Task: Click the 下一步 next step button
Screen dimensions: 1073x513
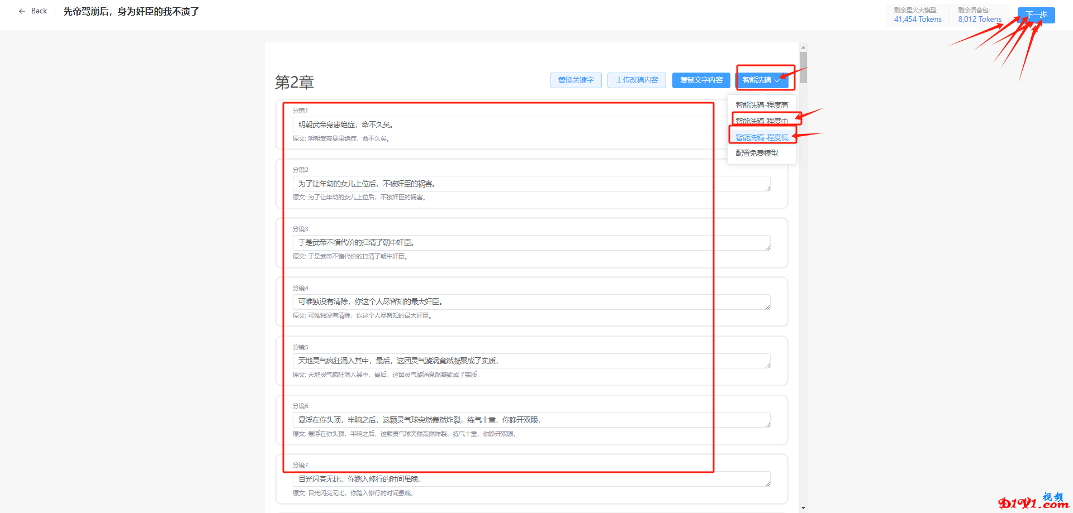Action: coord(1036,15)
